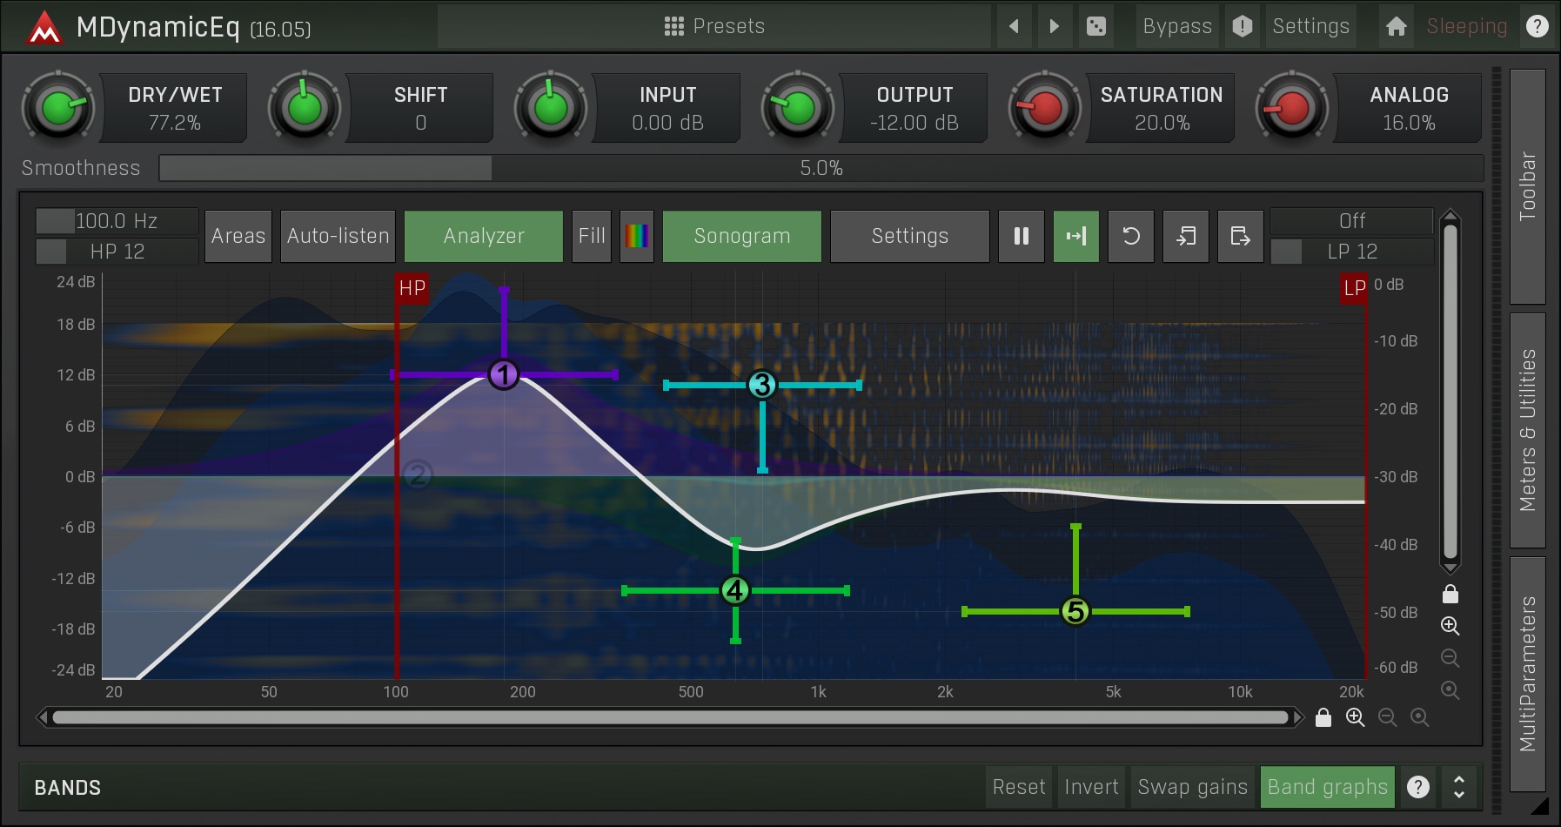Image resolution: width=1561 pixels, height=827 pixels.
Task: Select band 5 green node
Action: point(1075,611)
